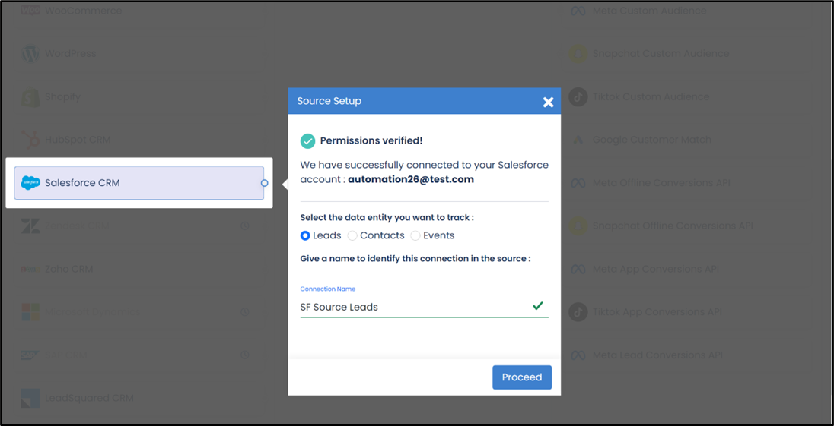834x426 pixels.
Task: Click the Tiktok Custom Audience icon
Action: coord(578,96)
